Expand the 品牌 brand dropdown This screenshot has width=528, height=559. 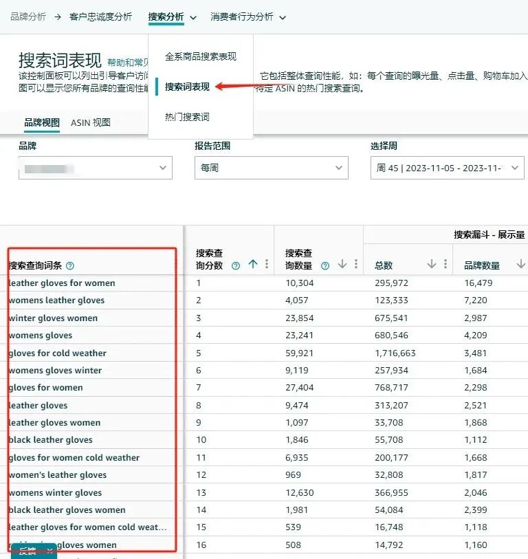click(95, 168)
